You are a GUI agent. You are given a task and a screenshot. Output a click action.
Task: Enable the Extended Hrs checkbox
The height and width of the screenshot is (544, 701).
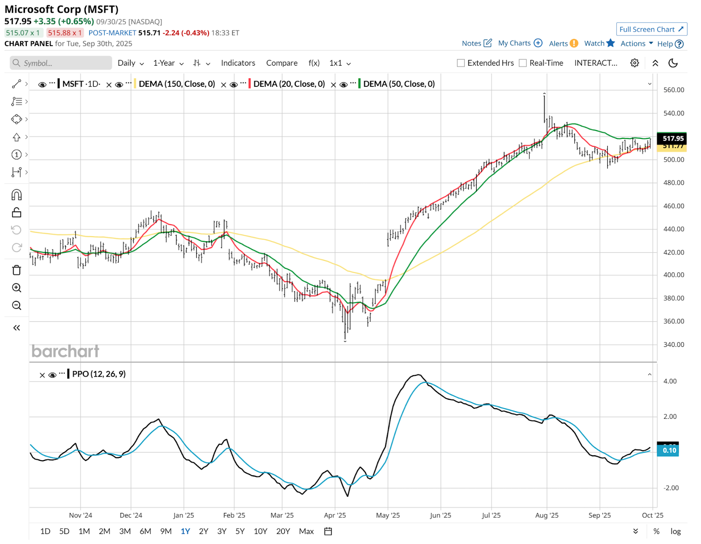(x=461, y=63)
